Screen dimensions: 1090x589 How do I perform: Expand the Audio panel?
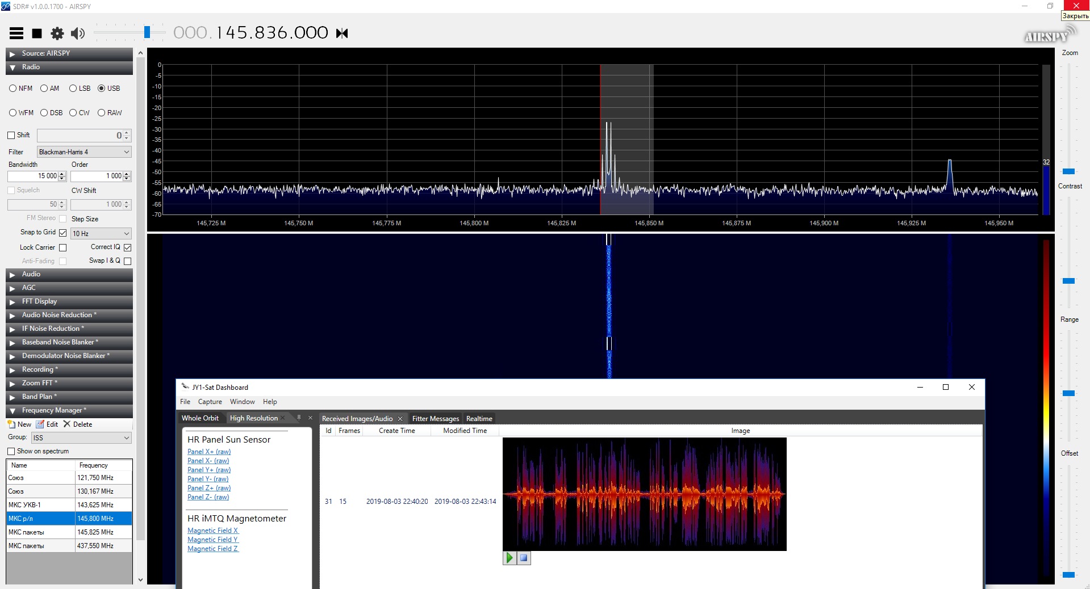coord(69,274)
